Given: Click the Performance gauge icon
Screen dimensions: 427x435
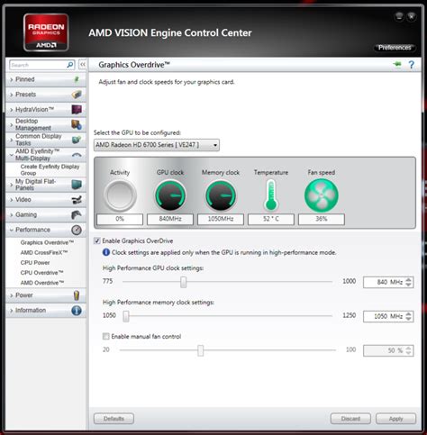Looking at the screenshot, I should tap(77, 230).
